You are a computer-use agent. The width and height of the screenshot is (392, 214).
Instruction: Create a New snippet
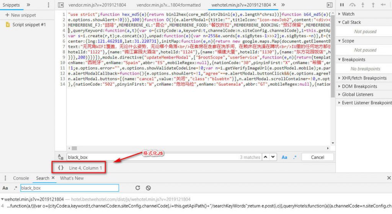pos(21,15)
